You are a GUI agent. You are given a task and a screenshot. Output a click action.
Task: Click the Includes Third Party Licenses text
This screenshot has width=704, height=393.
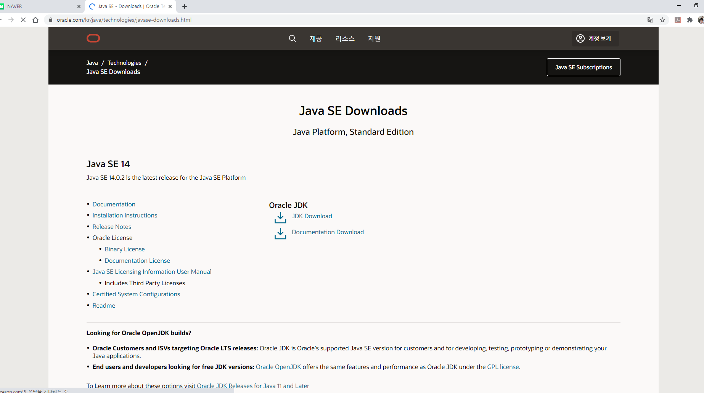pos(145,283)
